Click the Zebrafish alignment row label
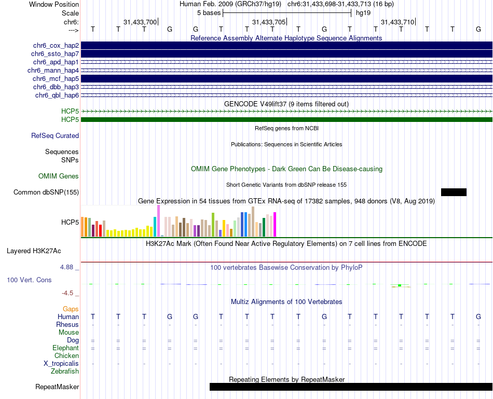 pos(65,372)
